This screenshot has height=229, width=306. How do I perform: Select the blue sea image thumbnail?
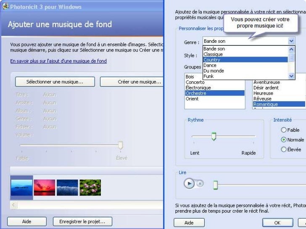pyautogui.click(x=21, y=187)
